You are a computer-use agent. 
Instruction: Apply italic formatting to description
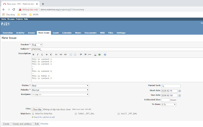pyautogui.click(x=38, y=55)
